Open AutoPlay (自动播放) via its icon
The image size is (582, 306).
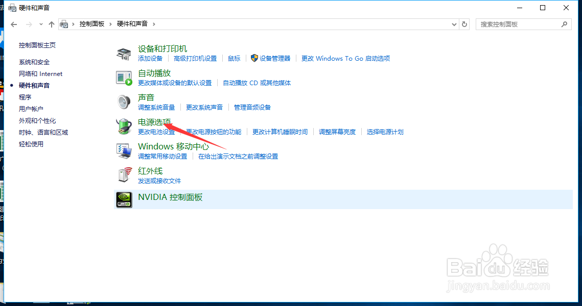tap(124, 76)
